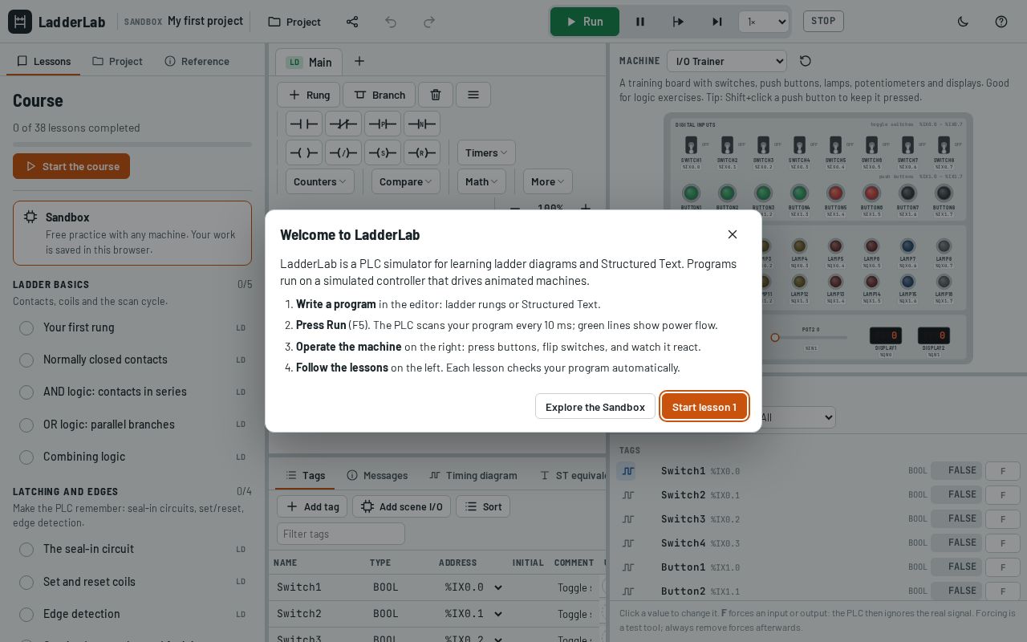
Task: Click the Run button
Action: [x=585, y=22]
